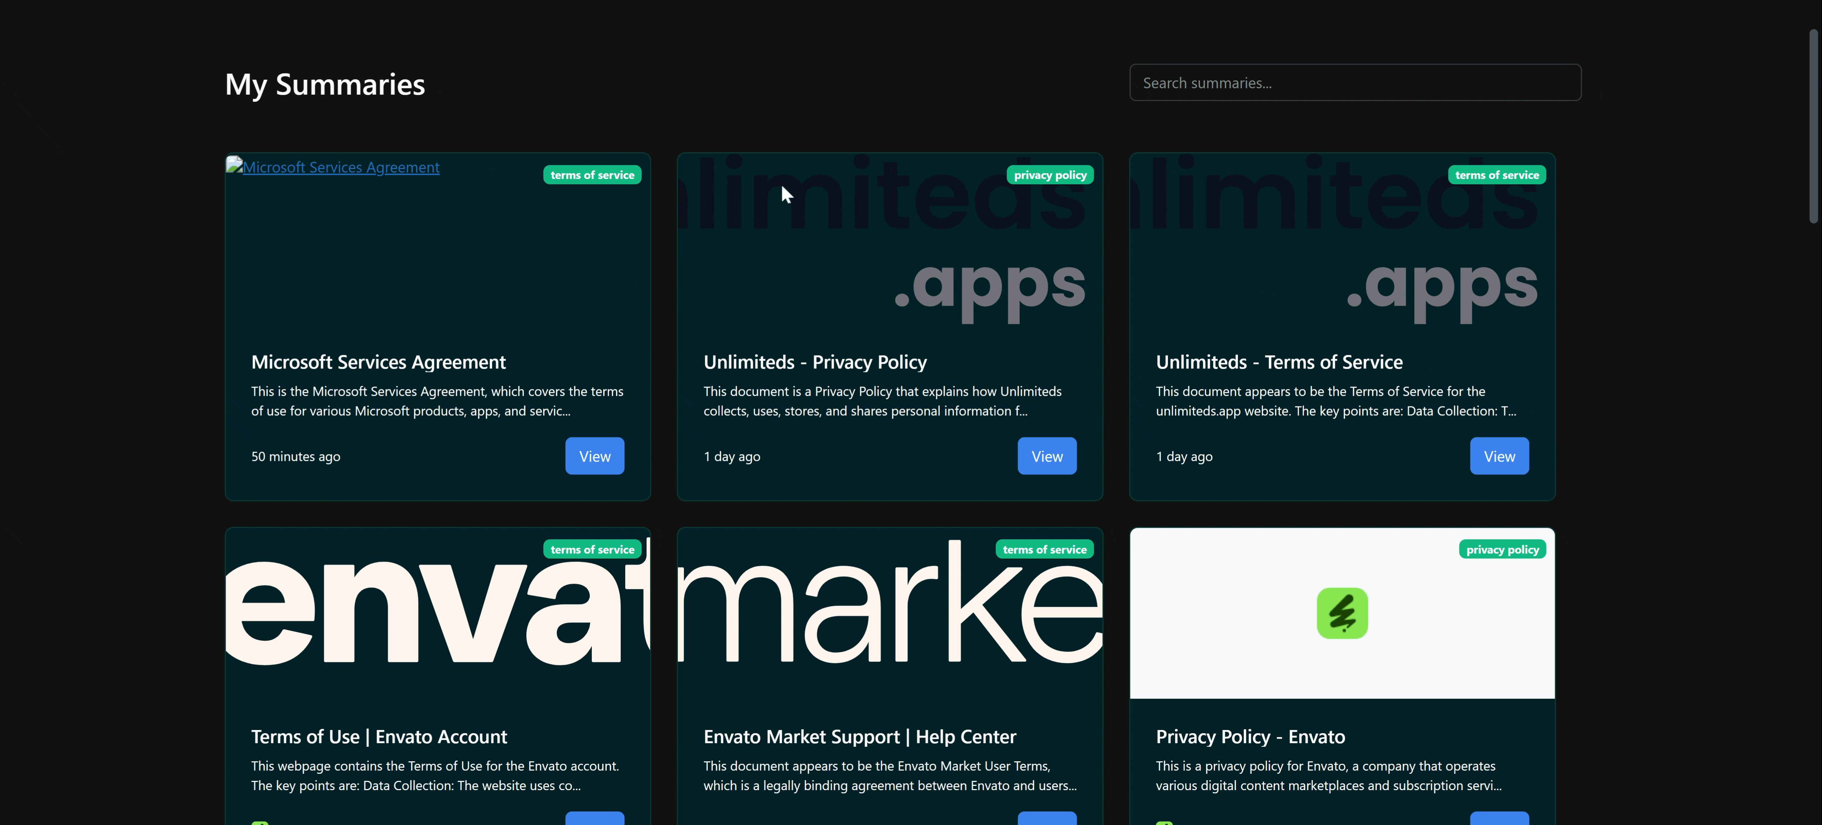This screenshot has width=1822, height=825.
Task: View the Microsoft Services Agreement summary
Action: tap(594, 456)
